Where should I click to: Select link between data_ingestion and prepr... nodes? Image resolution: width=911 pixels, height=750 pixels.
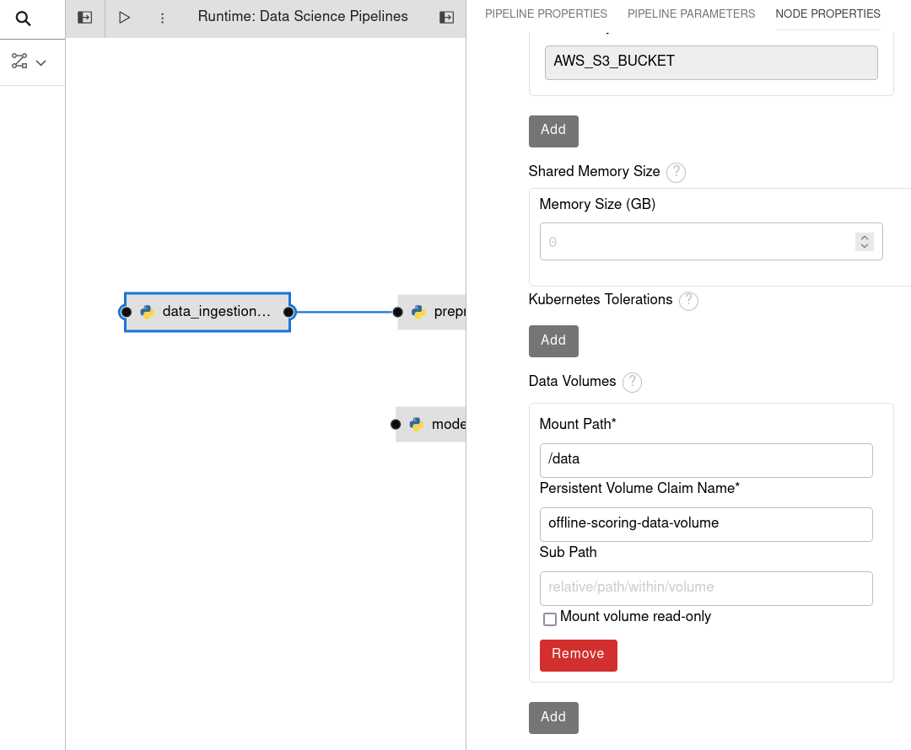(x=344, y=313)
